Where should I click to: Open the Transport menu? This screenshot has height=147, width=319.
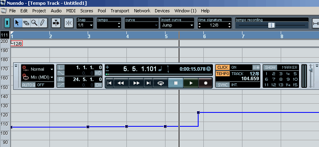[120, 11]
